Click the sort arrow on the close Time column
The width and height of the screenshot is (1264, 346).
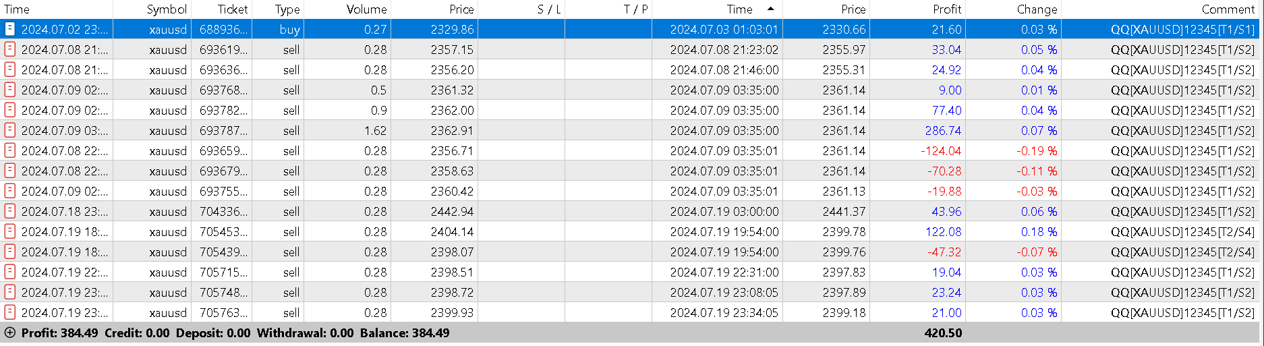point(770,9)
